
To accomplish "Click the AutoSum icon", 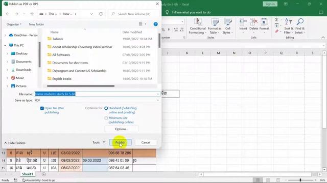I will point(276,20).
